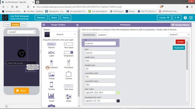Select the Chrome logo image in app preview

pos(22,54)
